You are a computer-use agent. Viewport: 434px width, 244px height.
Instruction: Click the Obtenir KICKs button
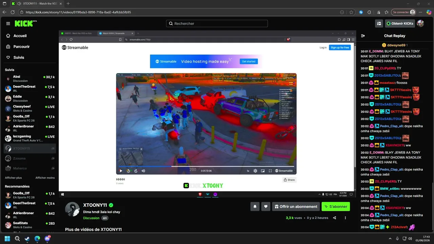(400, 23)
